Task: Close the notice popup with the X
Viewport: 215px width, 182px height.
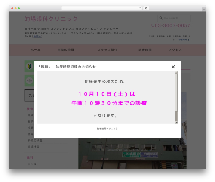Action: 173,67
